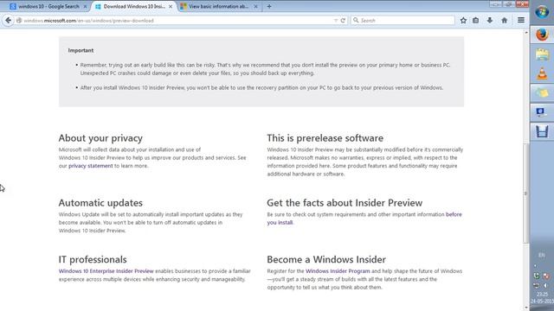Switch to the View basic information tab
Screen dimensions: 554x311
pos(219,6)
